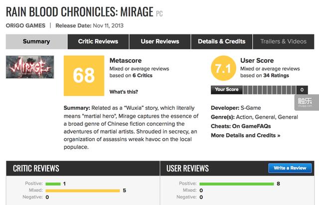Set a rating on the Your Score bar
The height and width of the screenshot is (205, 319).
269,90
